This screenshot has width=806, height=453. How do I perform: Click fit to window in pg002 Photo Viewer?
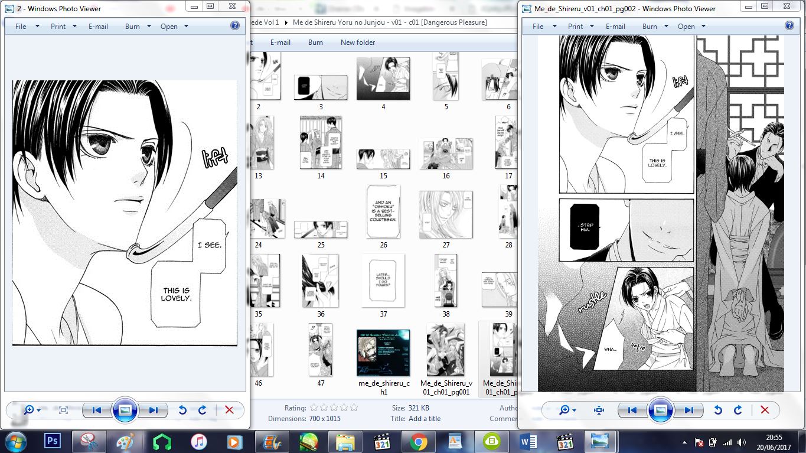pos(599,410)
